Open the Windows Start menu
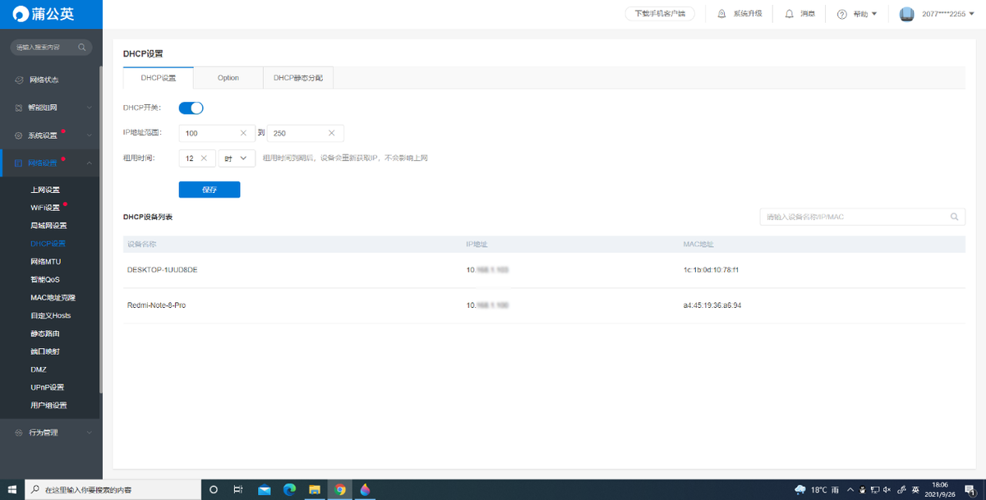986x500 pixels. 12,489
